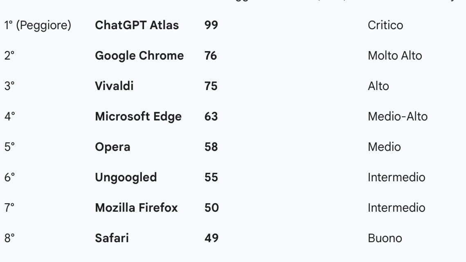The height and width of the screenshot is (262, 466).
Task: Select the 5° rank cell
Action: coord(9,147)
